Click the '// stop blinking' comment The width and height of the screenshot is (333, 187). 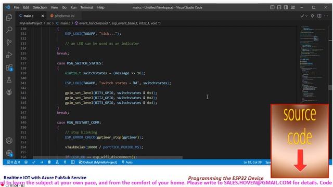[x=81, y=132]
